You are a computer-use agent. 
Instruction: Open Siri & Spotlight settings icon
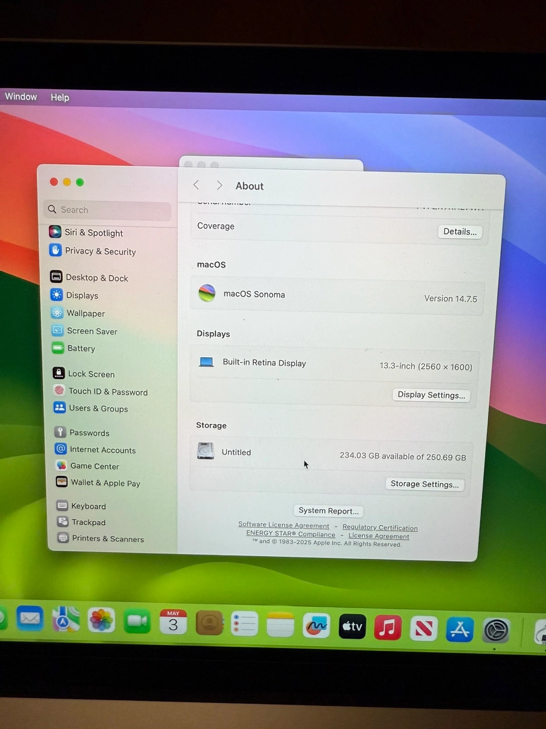pos(55,232)
